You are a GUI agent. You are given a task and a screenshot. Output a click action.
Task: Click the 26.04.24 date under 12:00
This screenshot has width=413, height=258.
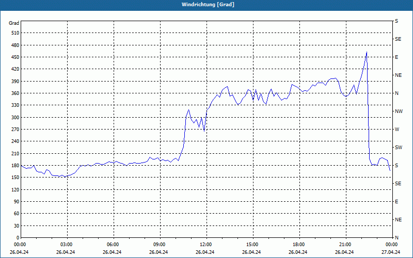205,252
